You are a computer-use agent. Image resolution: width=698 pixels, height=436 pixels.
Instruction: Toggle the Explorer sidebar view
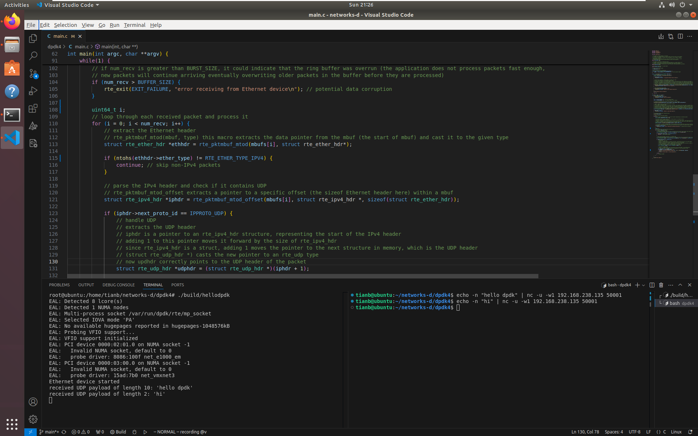point(33,39)
